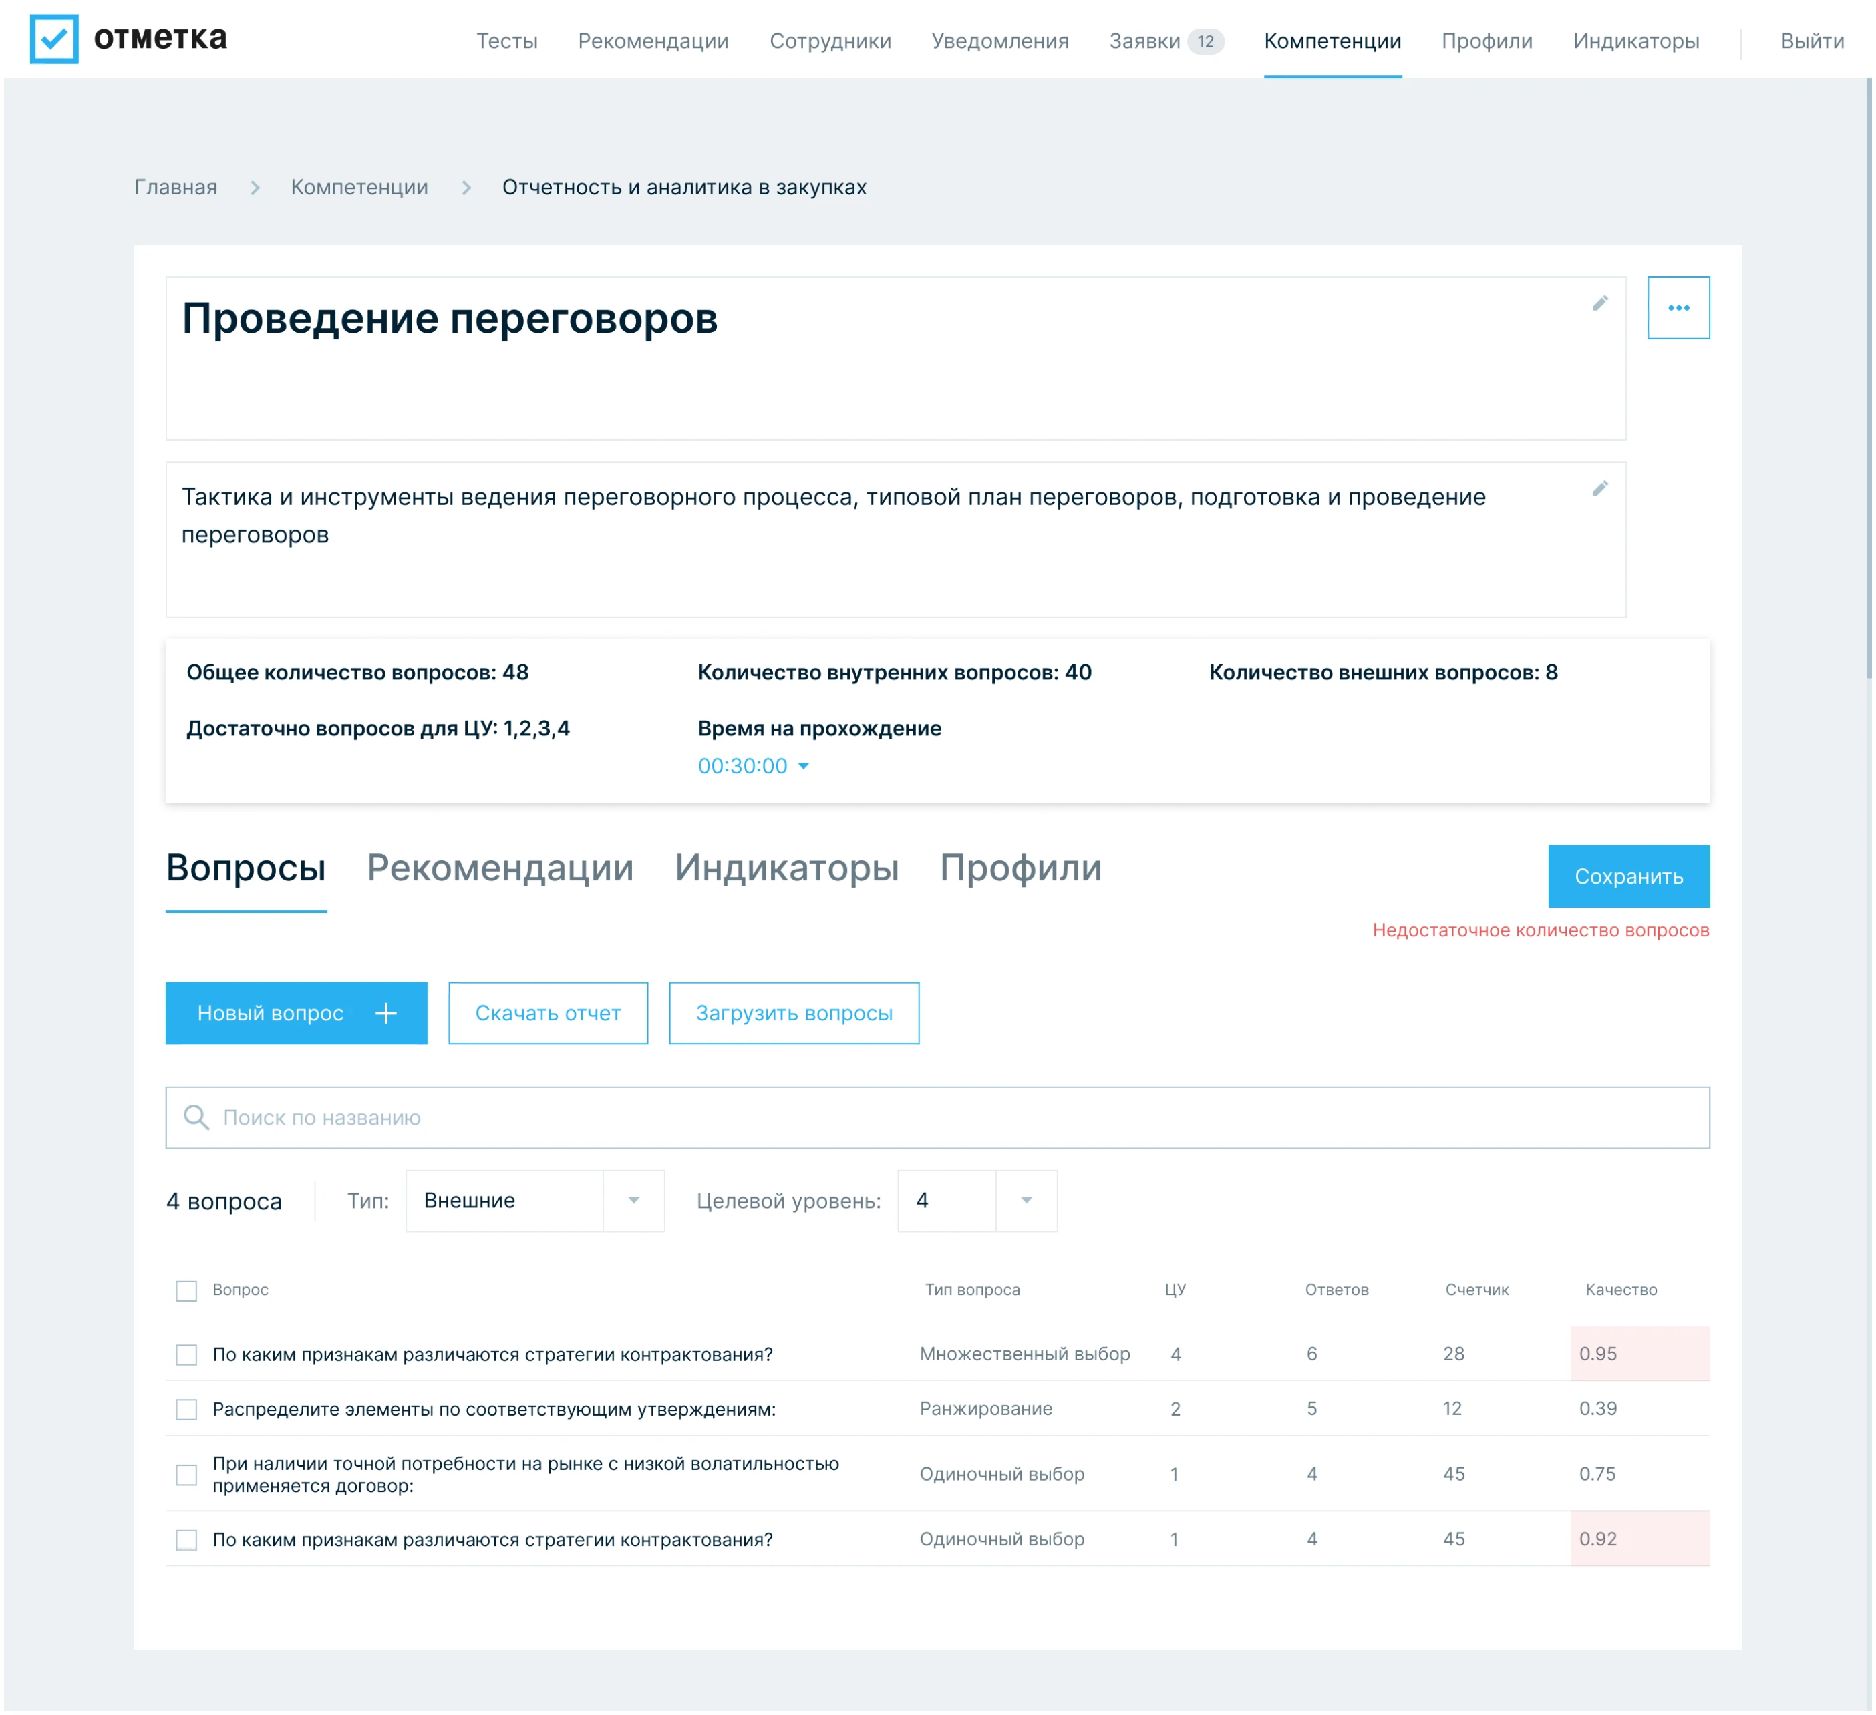Go to Тесты in the top navigation
Image resolution: width=1876 pixels, height=1715 pixels.
tap(506, 41)
